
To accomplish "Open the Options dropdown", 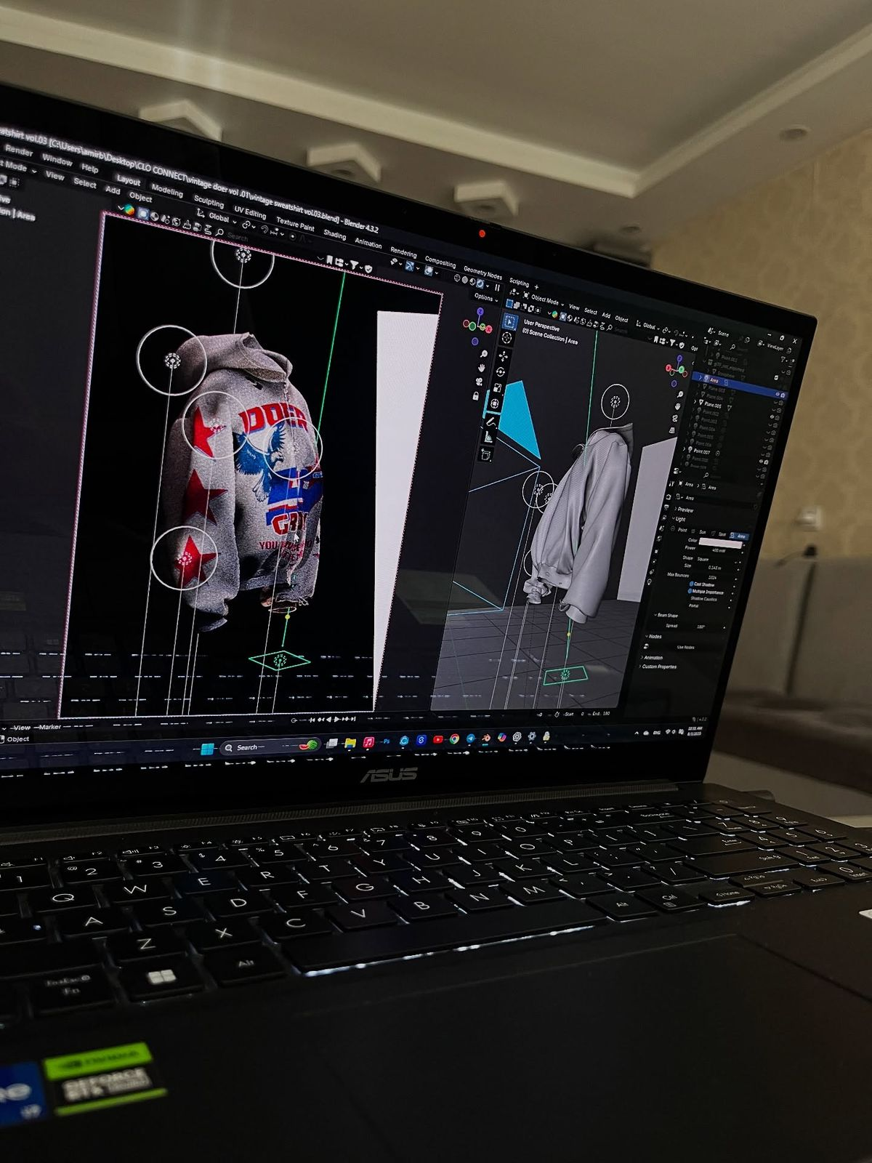I will pyautogui.click(x=486, y=298).
